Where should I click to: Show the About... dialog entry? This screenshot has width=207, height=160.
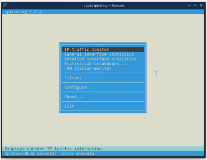[74, 97]
